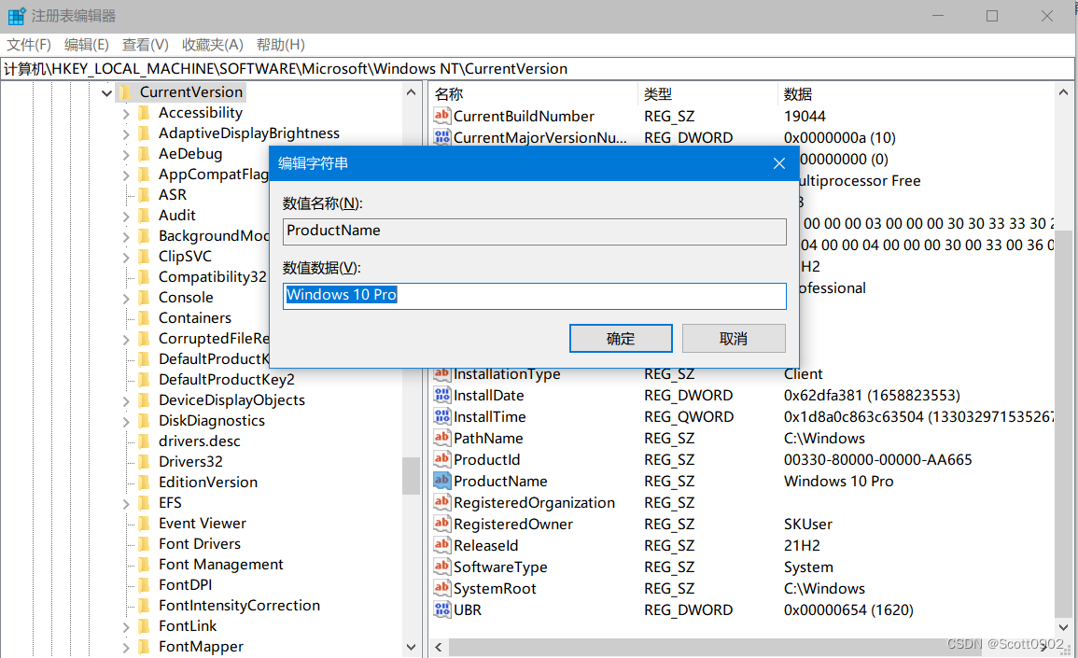
Task: Click the DefaultProductKey2 folder icon
Action: 145,380
